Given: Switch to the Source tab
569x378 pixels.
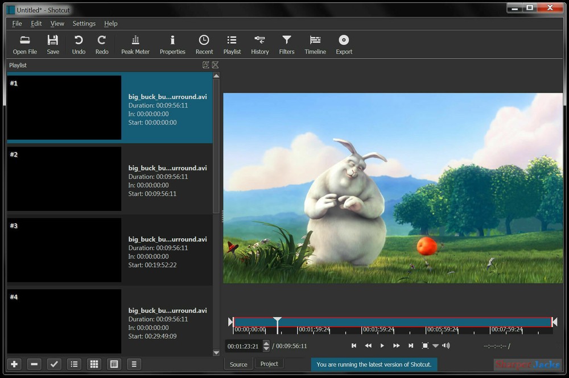Looking at the screenshot, I should pos(238,364).
